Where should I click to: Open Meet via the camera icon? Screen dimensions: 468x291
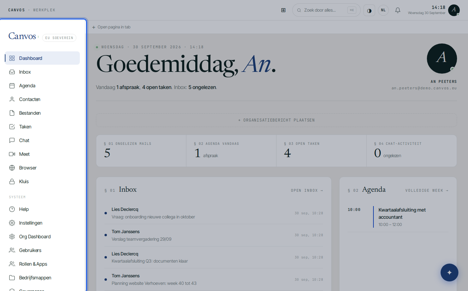coord(12,154)
